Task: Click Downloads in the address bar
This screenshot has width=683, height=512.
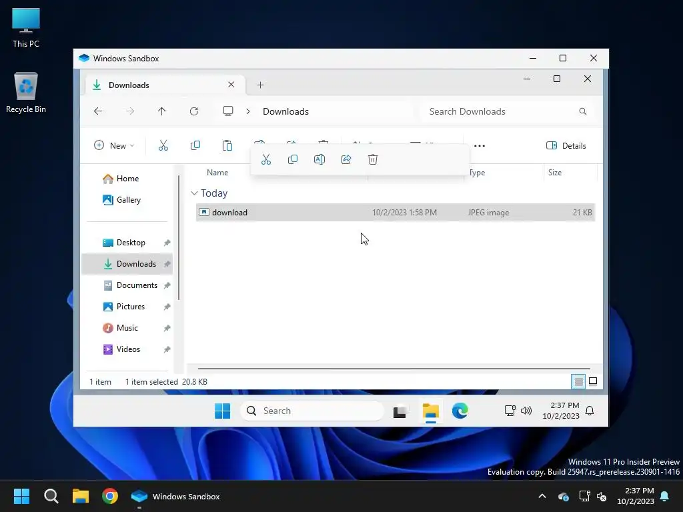Action: click(x=285, y=111)
